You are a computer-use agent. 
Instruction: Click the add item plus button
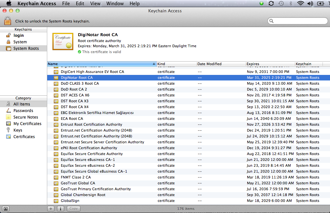click(51, 208)
